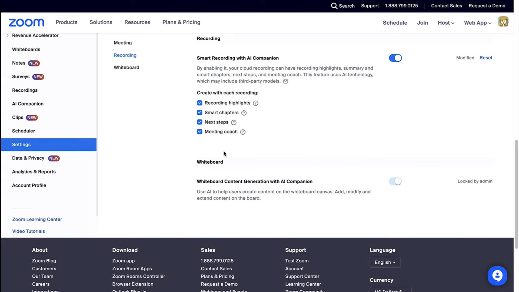Click the Reset link
519x292 pixels.
(486, 58)
